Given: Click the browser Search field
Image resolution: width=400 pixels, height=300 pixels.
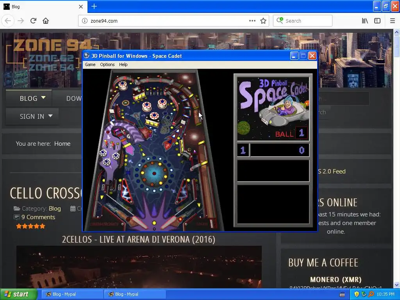Looking at the screenshot, I should tap(303, 21).
